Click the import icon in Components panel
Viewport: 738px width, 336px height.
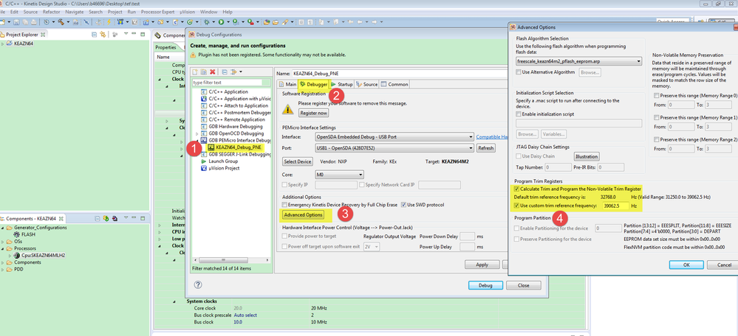click(x=115, y=218)
